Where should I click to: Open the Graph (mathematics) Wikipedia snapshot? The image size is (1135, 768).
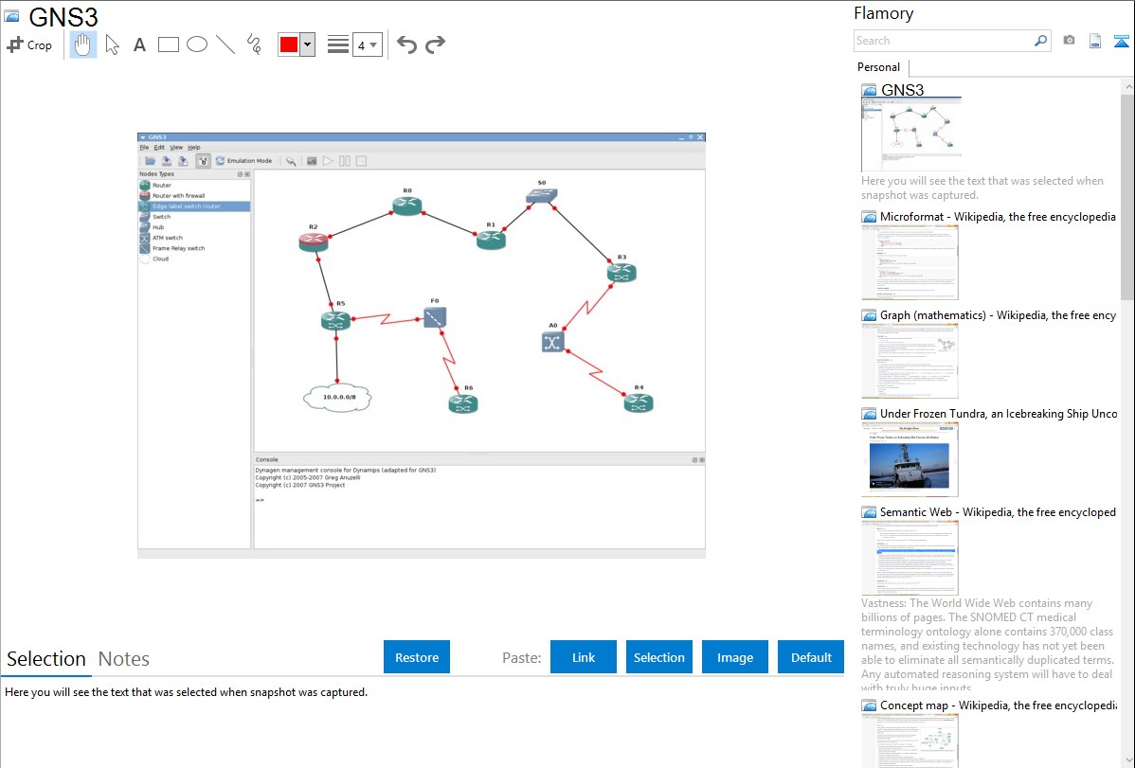coord(910,361)
